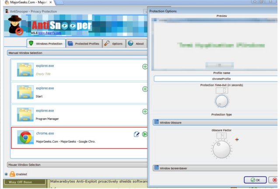Screen dimensions: 280x189
Task: Click the AntiSnooper spy mascot logo
Action: tap(16, 25)
